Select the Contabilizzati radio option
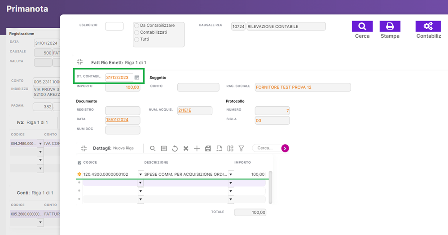This screenshot has width=448, height=235. (x=136, y=33)
